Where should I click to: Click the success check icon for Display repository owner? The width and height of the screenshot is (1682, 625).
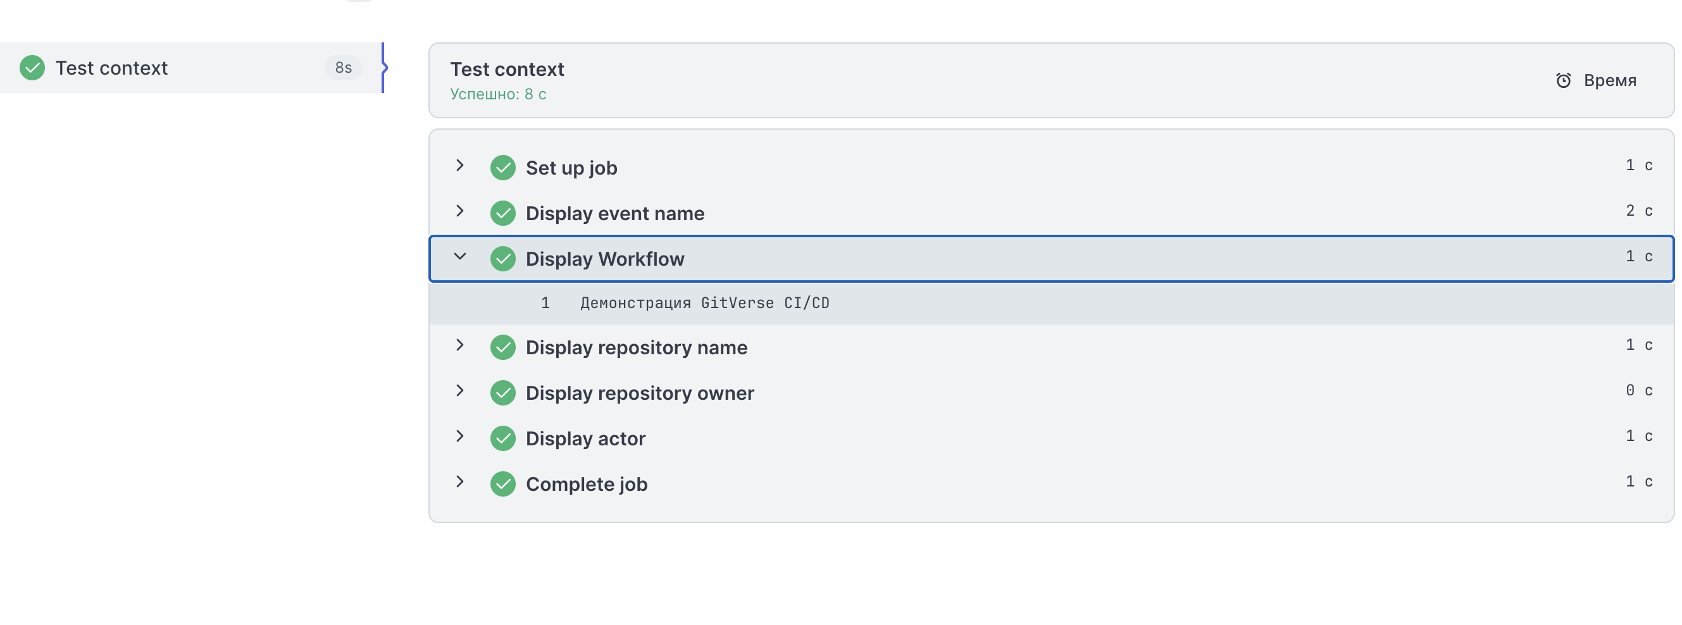coord(503,393)
